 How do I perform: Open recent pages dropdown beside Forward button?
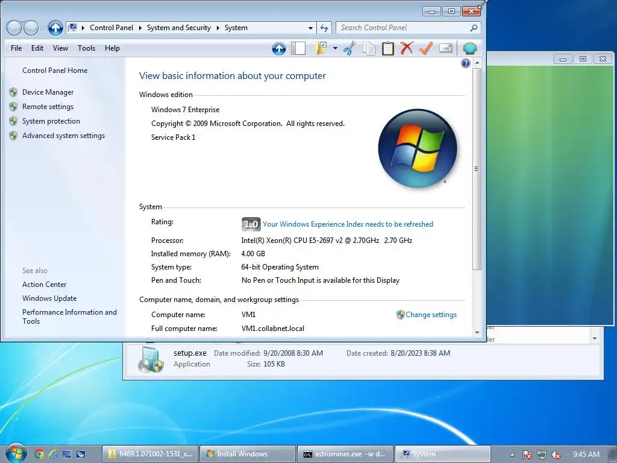(43, 28)
